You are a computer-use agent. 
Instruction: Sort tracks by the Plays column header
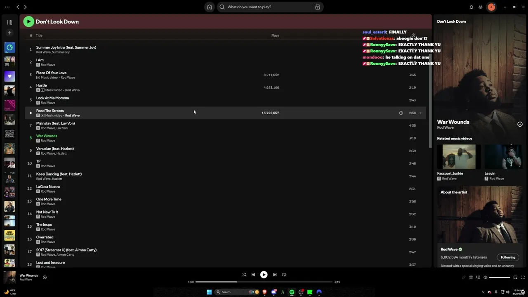[x=275, y=35]
